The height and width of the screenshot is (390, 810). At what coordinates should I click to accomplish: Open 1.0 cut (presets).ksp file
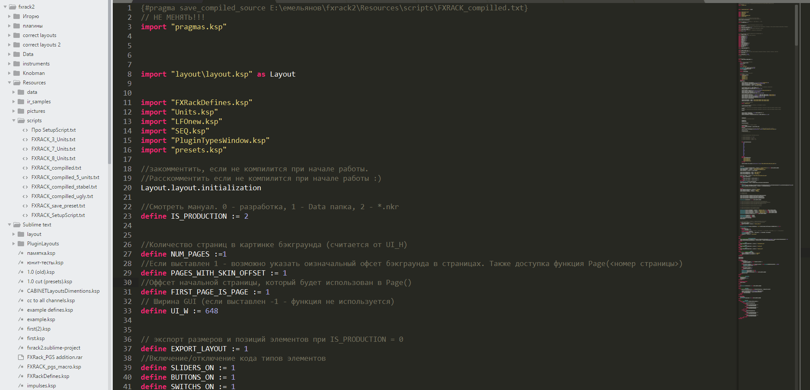pos(49,282)
